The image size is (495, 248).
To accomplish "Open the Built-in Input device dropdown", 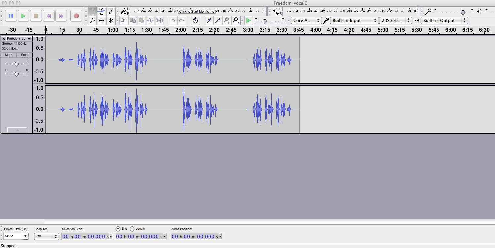I will [x=354, y=20].
